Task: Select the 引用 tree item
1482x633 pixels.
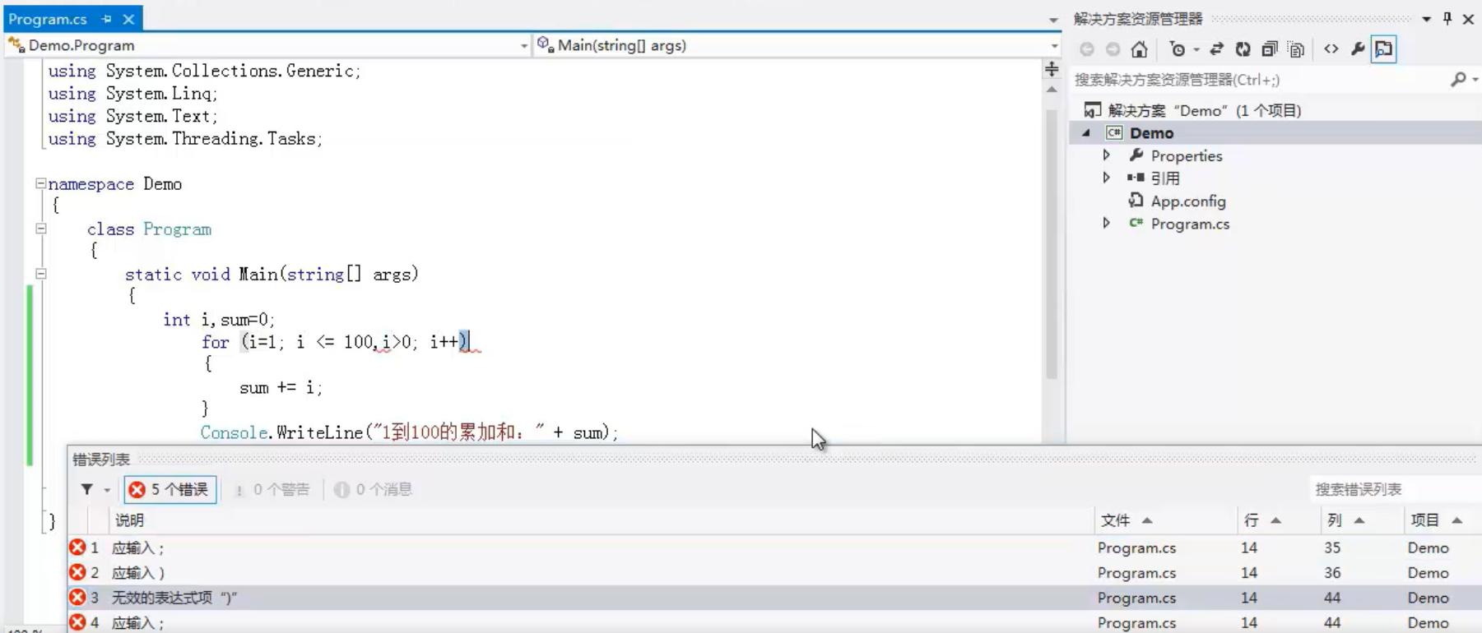Action: coord(1164,178)
